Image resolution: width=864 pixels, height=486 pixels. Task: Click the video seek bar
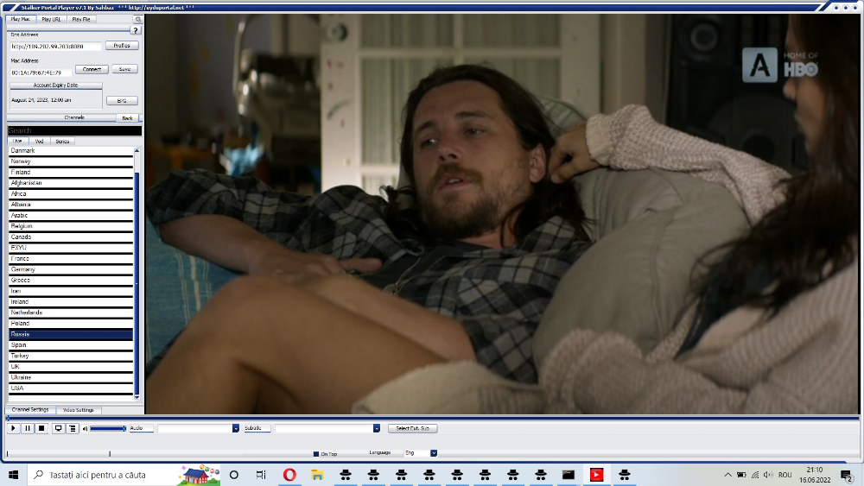[x=433, y=419]
